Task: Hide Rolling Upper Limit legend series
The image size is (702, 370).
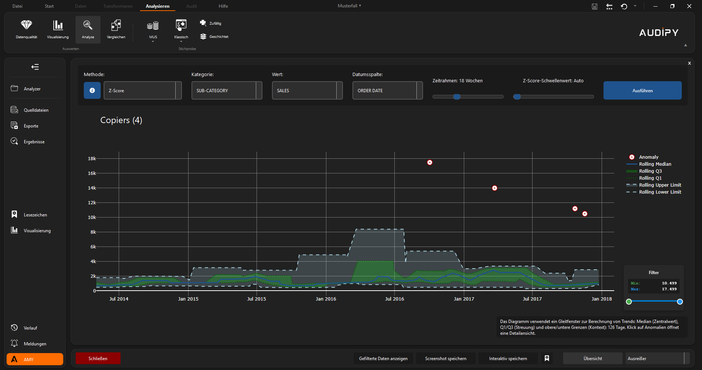Action: point(660,185)
